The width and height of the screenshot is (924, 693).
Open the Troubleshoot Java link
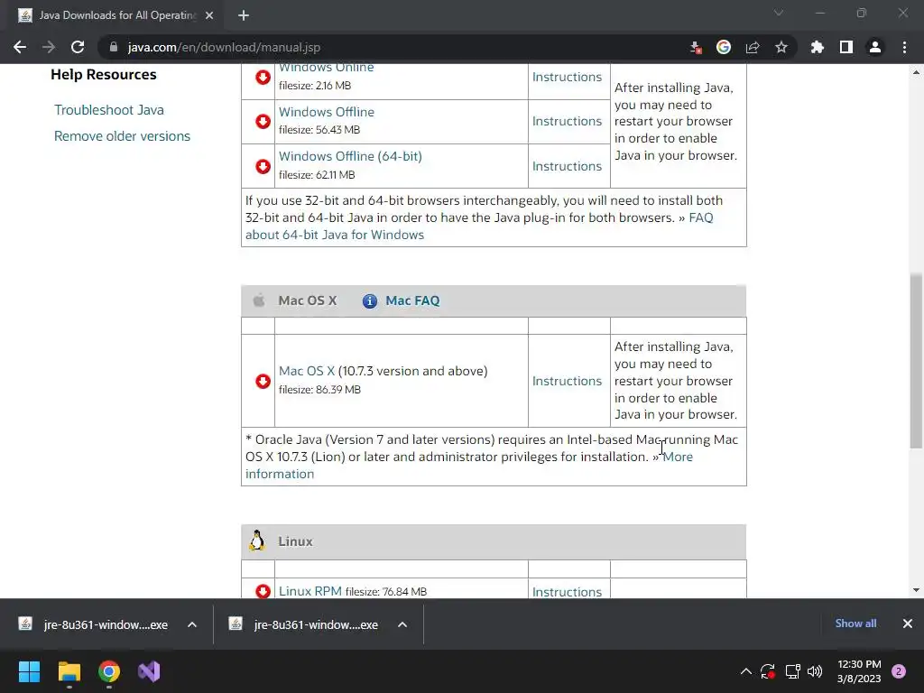109,110
